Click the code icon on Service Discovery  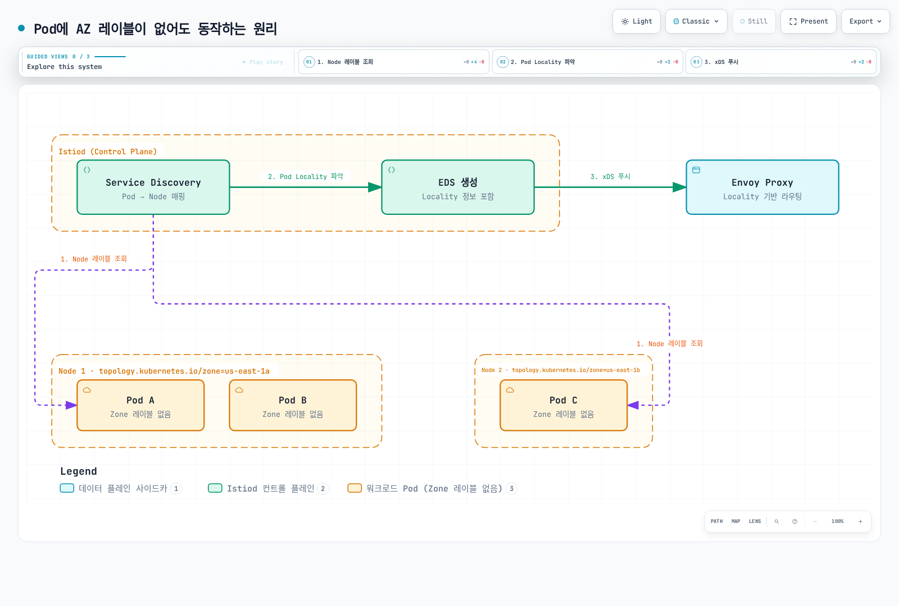tap(87, 170)
